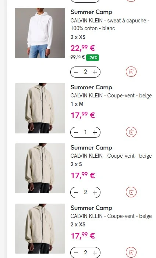This screenshot has height=258, width=156.
Task: Increase quantity of the white hoodie
Action: 95,72
